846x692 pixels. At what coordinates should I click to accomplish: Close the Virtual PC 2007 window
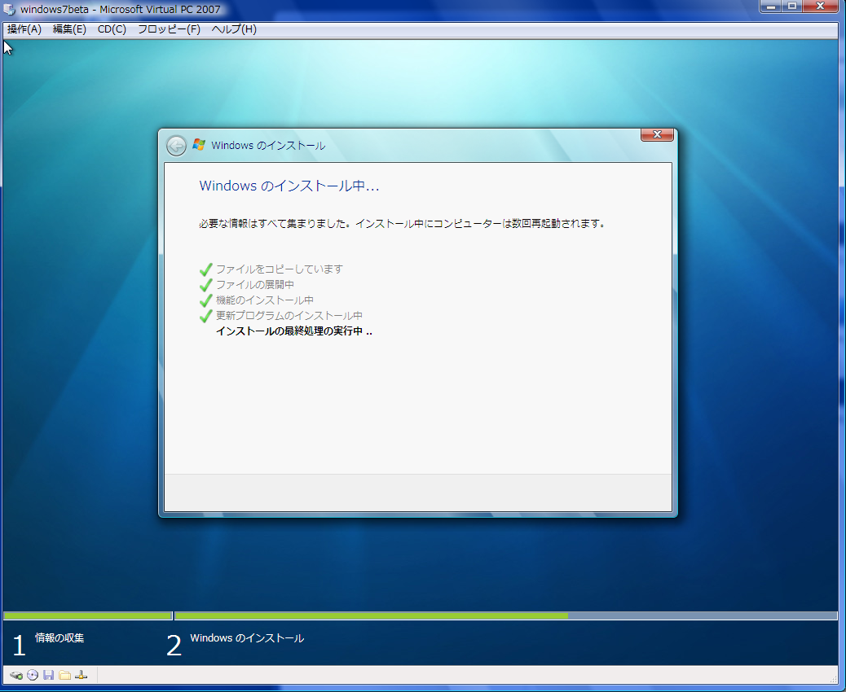821,7
